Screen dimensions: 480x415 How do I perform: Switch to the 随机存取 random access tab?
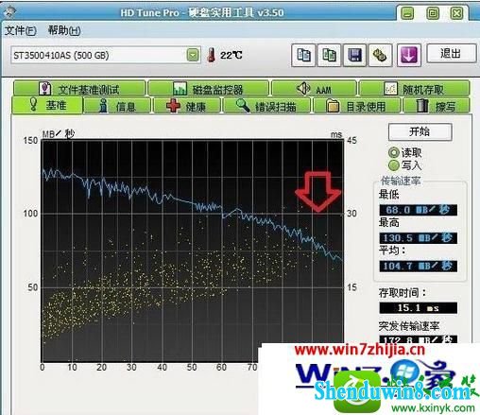tap(414, 89)
